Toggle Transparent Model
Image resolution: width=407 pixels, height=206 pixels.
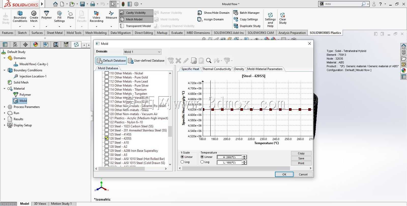[x=136, y=26]
